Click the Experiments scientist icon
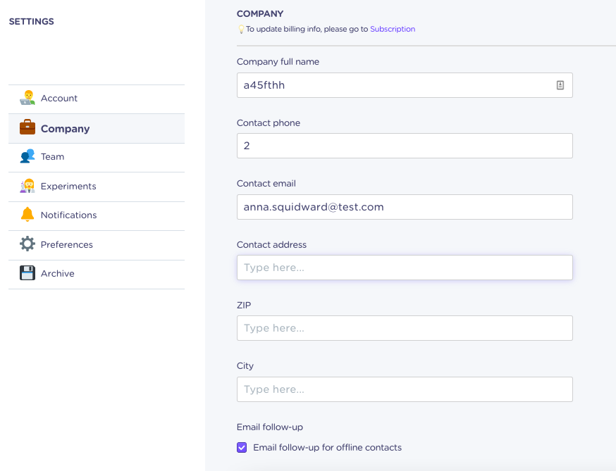Screen dimensions: 616x471 coord(27,186)
